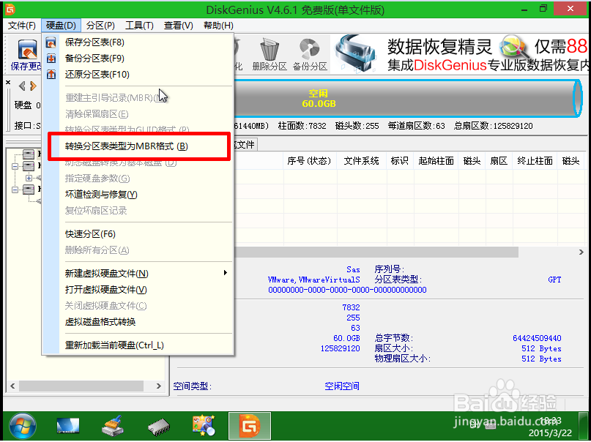The height and width of the screenshot is (442, 591).
Task: Expand the plus node under the second disk
Action: 29,178
